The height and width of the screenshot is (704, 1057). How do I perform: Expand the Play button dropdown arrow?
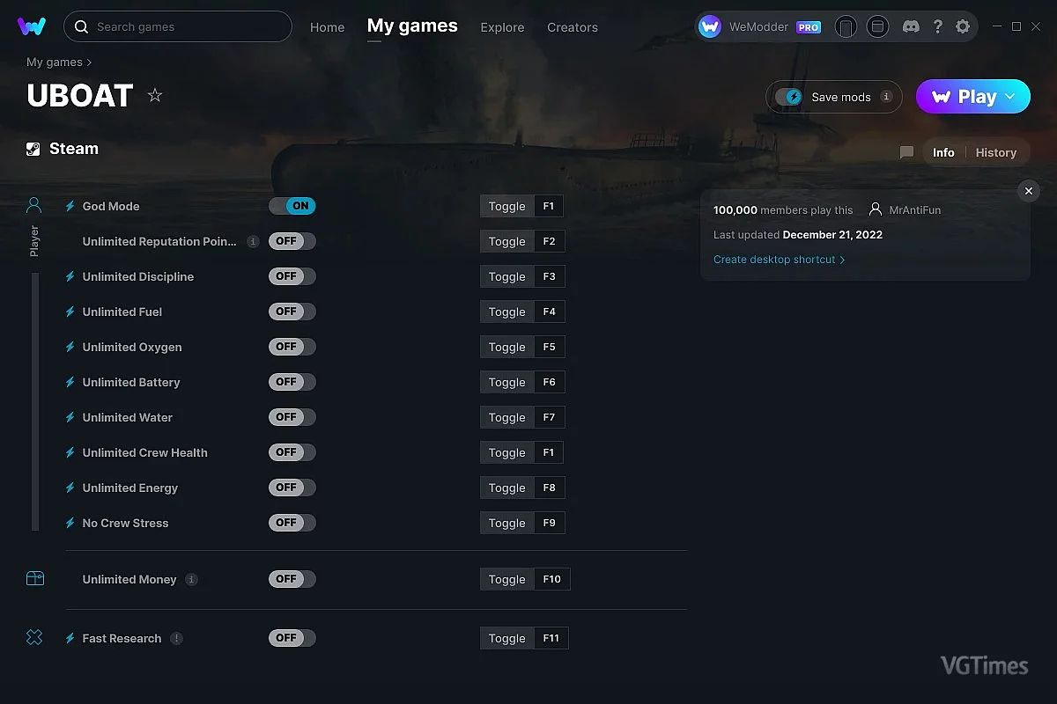pyautogui.click(x=1010, y=97)
